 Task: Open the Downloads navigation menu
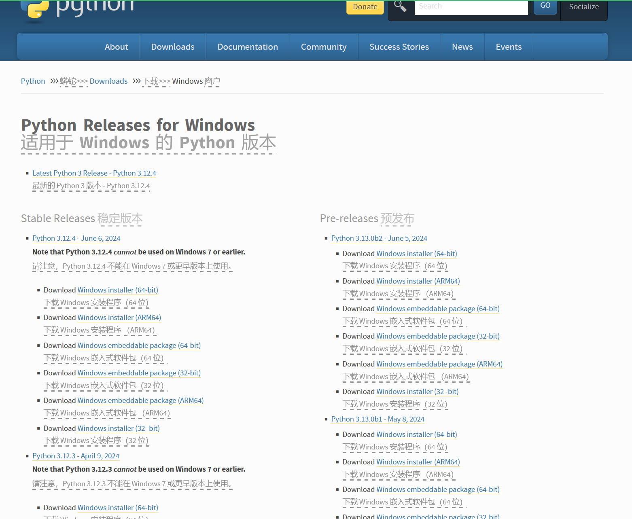pos(173,47)
